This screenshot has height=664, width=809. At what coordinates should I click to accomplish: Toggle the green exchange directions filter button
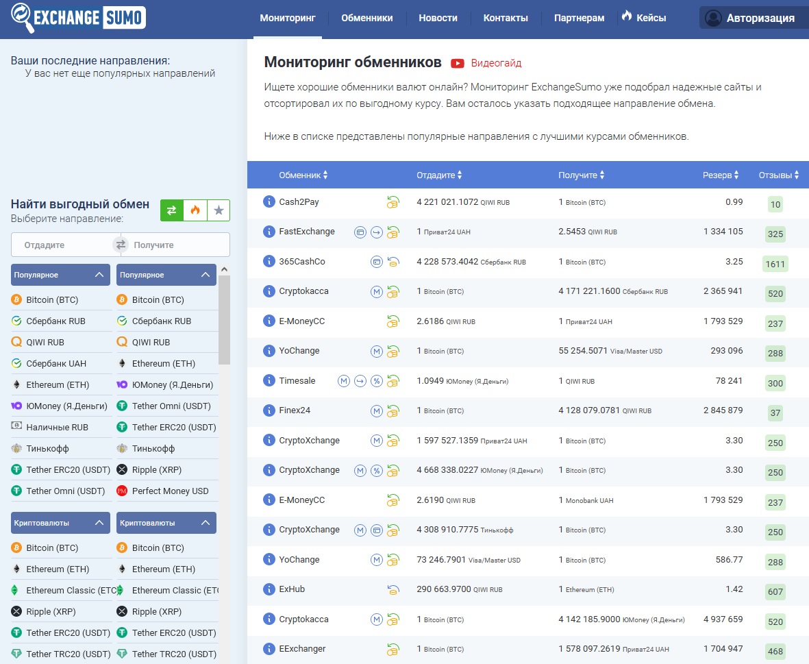pos(172,210)
